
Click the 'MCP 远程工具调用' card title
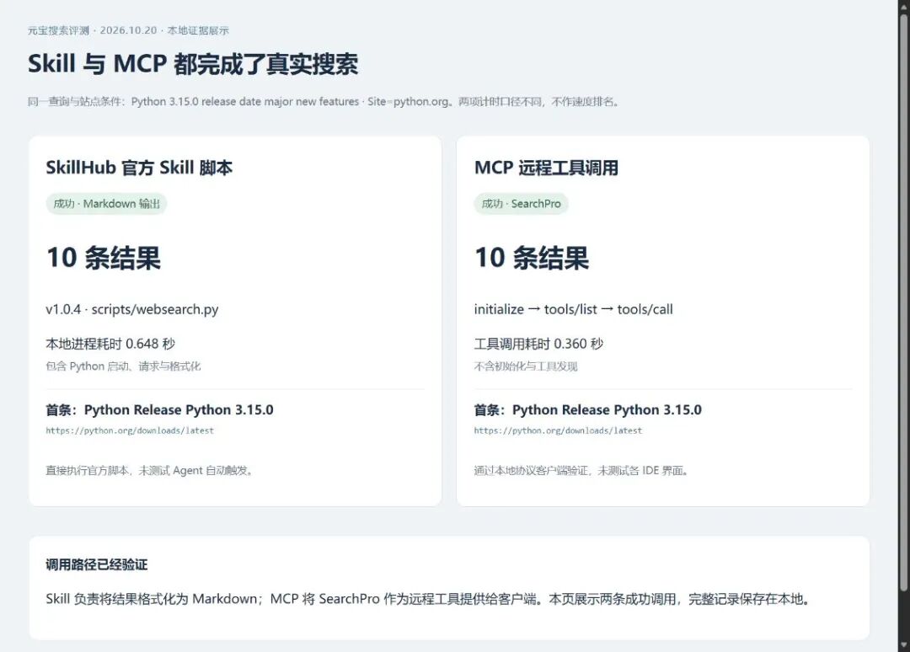(x=546, y=168)
